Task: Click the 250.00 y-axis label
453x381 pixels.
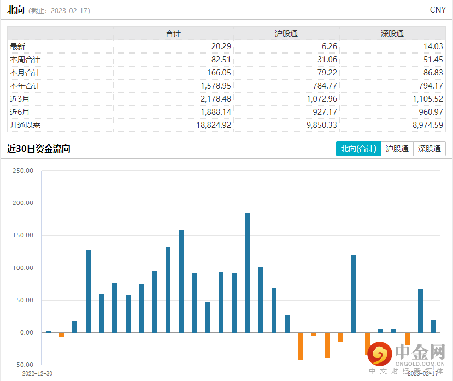Action: (23, 171)
